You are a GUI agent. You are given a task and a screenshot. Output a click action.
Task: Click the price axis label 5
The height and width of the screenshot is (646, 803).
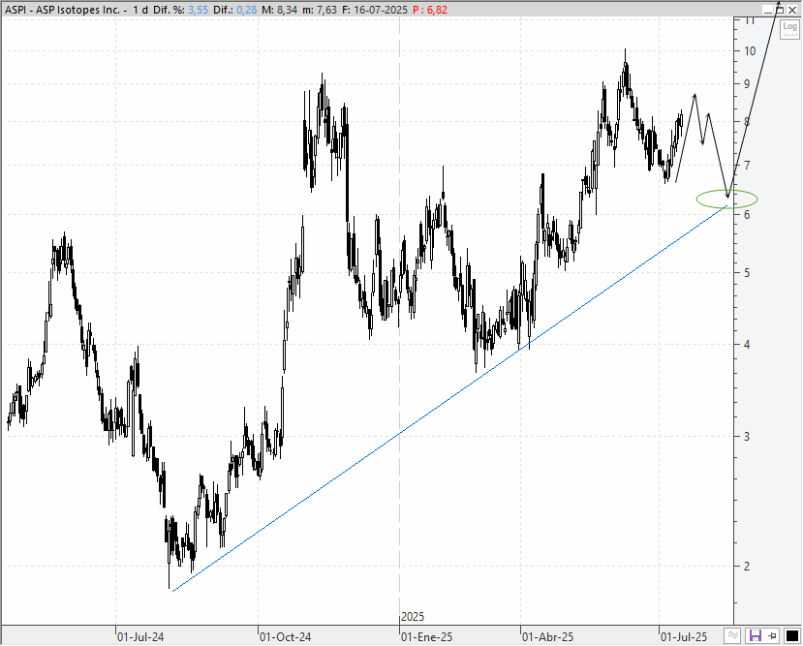pos(747,273)
